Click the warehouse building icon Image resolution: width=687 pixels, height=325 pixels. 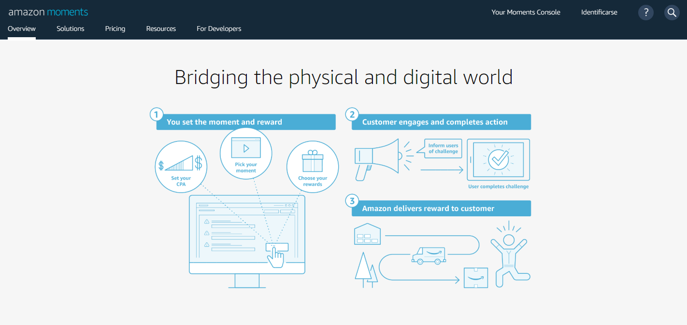click(367, 234)
